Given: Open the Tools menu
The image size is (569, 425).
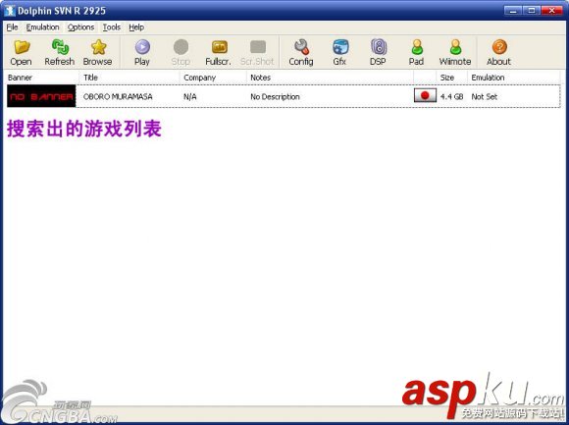Looking at the screenshot, I should (x=112, y=27).
